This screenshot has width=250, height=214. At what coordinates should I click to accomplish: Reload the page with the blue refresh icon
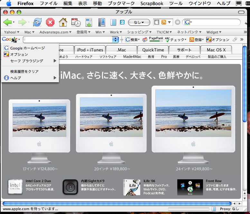pyautogui.click(x=37, y=22)
